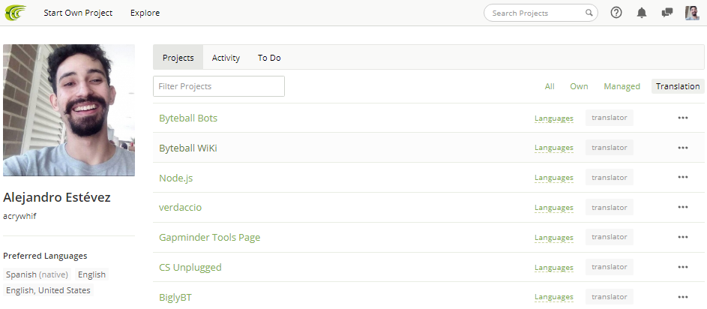Open the notifications bell
The width and height of the screenshot is (707, 309).
(642, 13)
